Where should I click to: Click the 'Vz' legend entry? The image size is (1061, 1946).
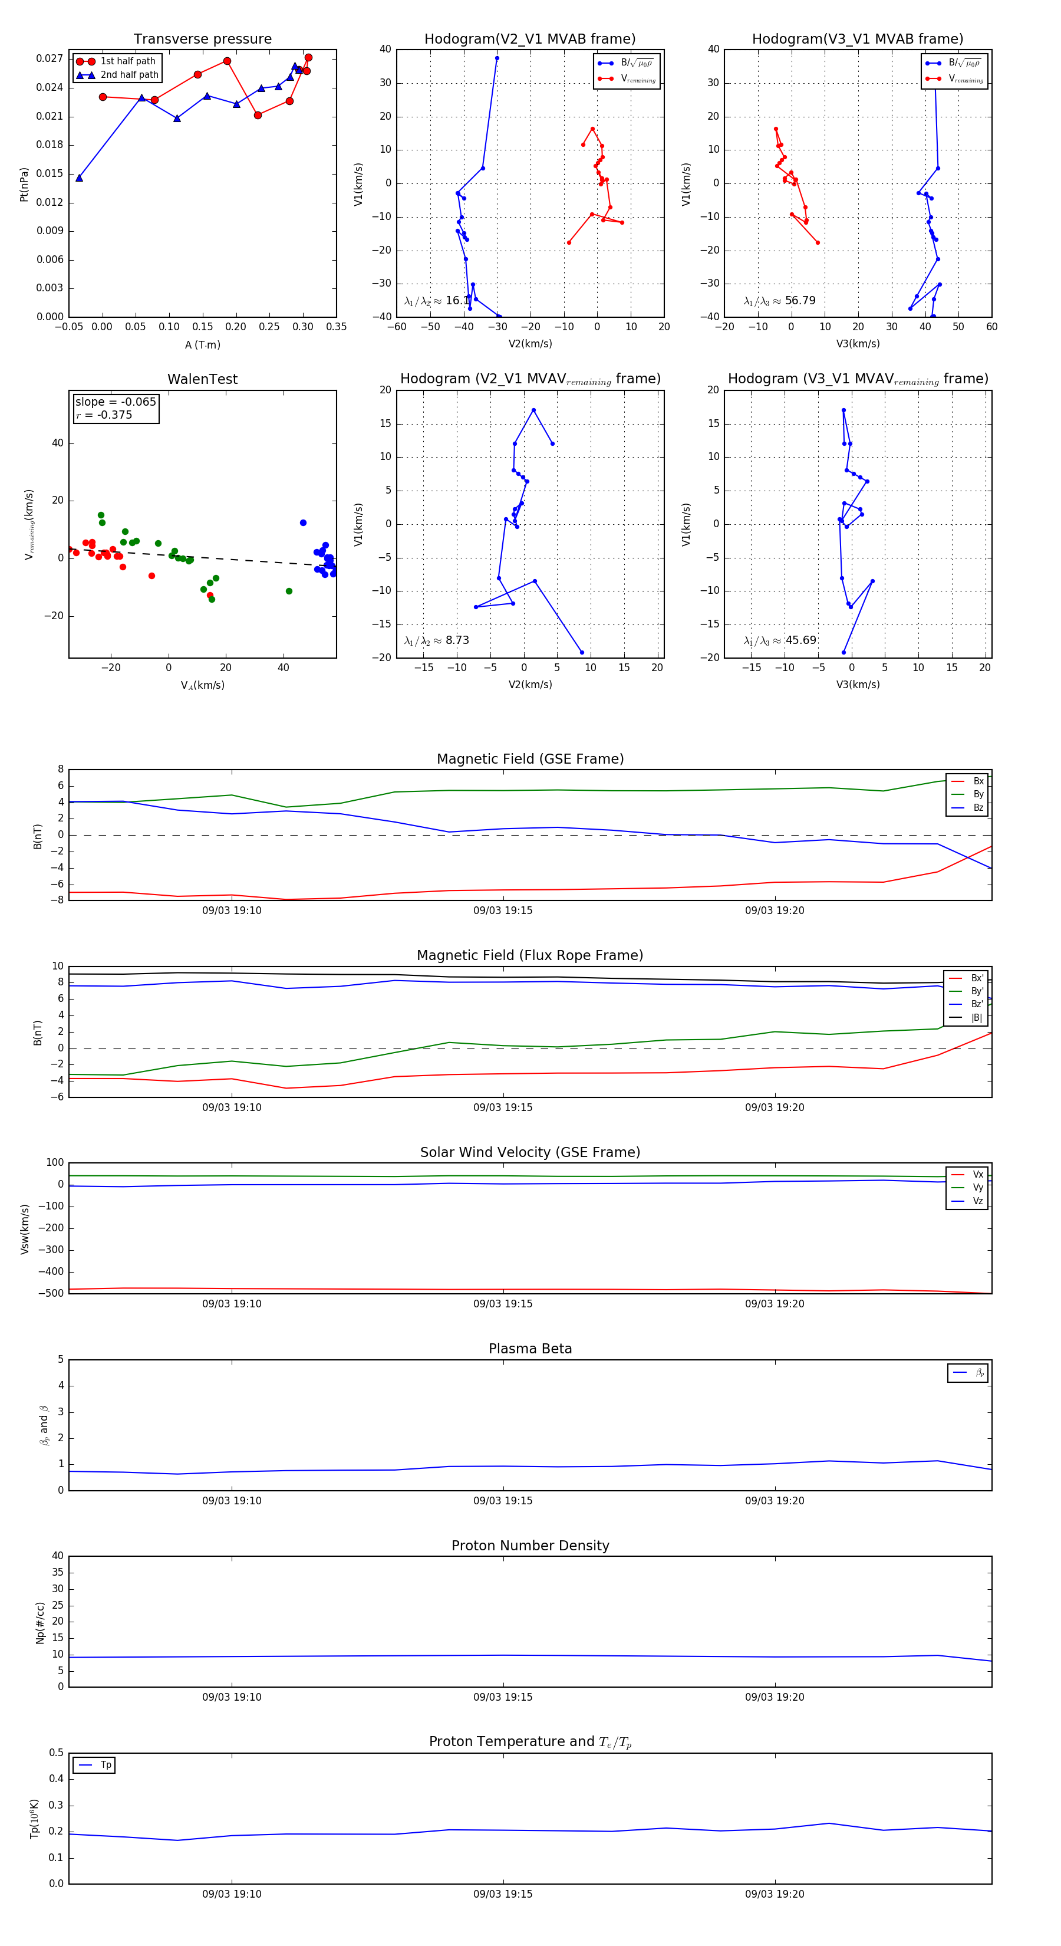(x=967, y=1201)
